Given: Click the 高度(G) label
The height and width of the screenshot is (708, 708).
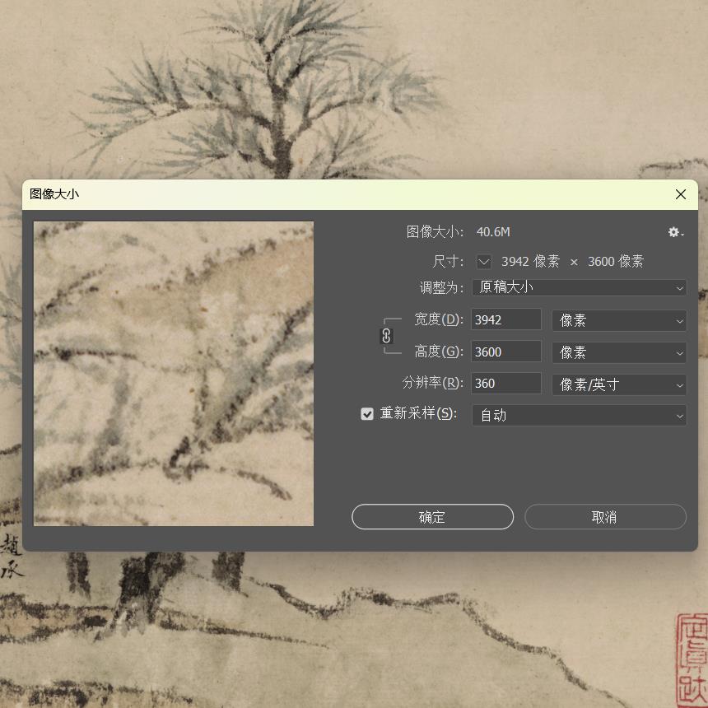Looking at the screenshot, I should pos(439,352).
